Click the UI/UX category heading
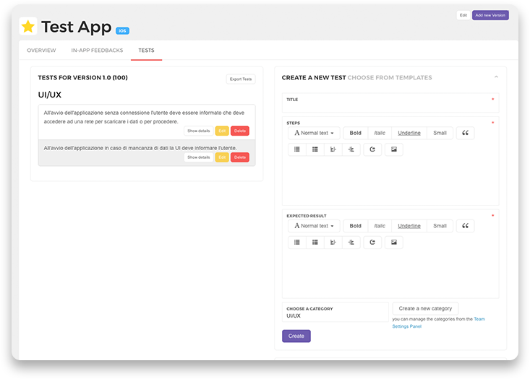Viewport: 530px width, 379px height. click(50, 95)
